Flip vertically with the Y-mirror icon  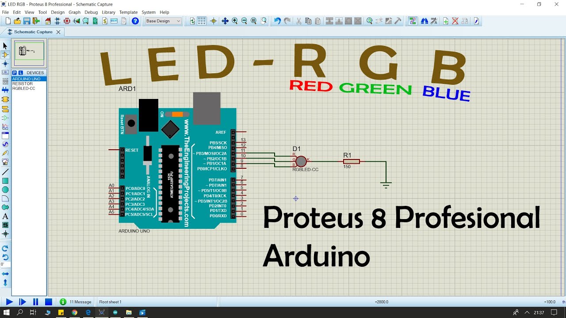point(5,283)
